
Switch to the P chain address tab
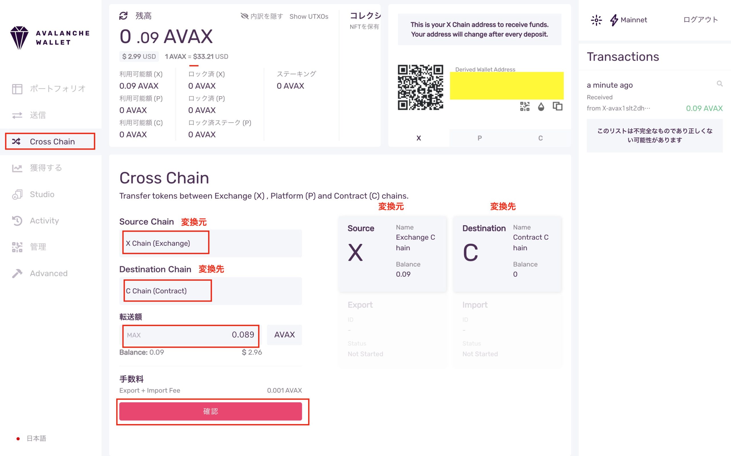coord(479,138)
